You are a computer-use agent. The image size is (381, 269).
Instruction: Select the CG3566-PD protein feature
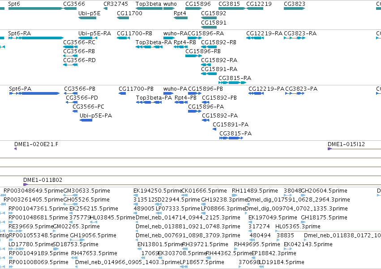[72, 102]
